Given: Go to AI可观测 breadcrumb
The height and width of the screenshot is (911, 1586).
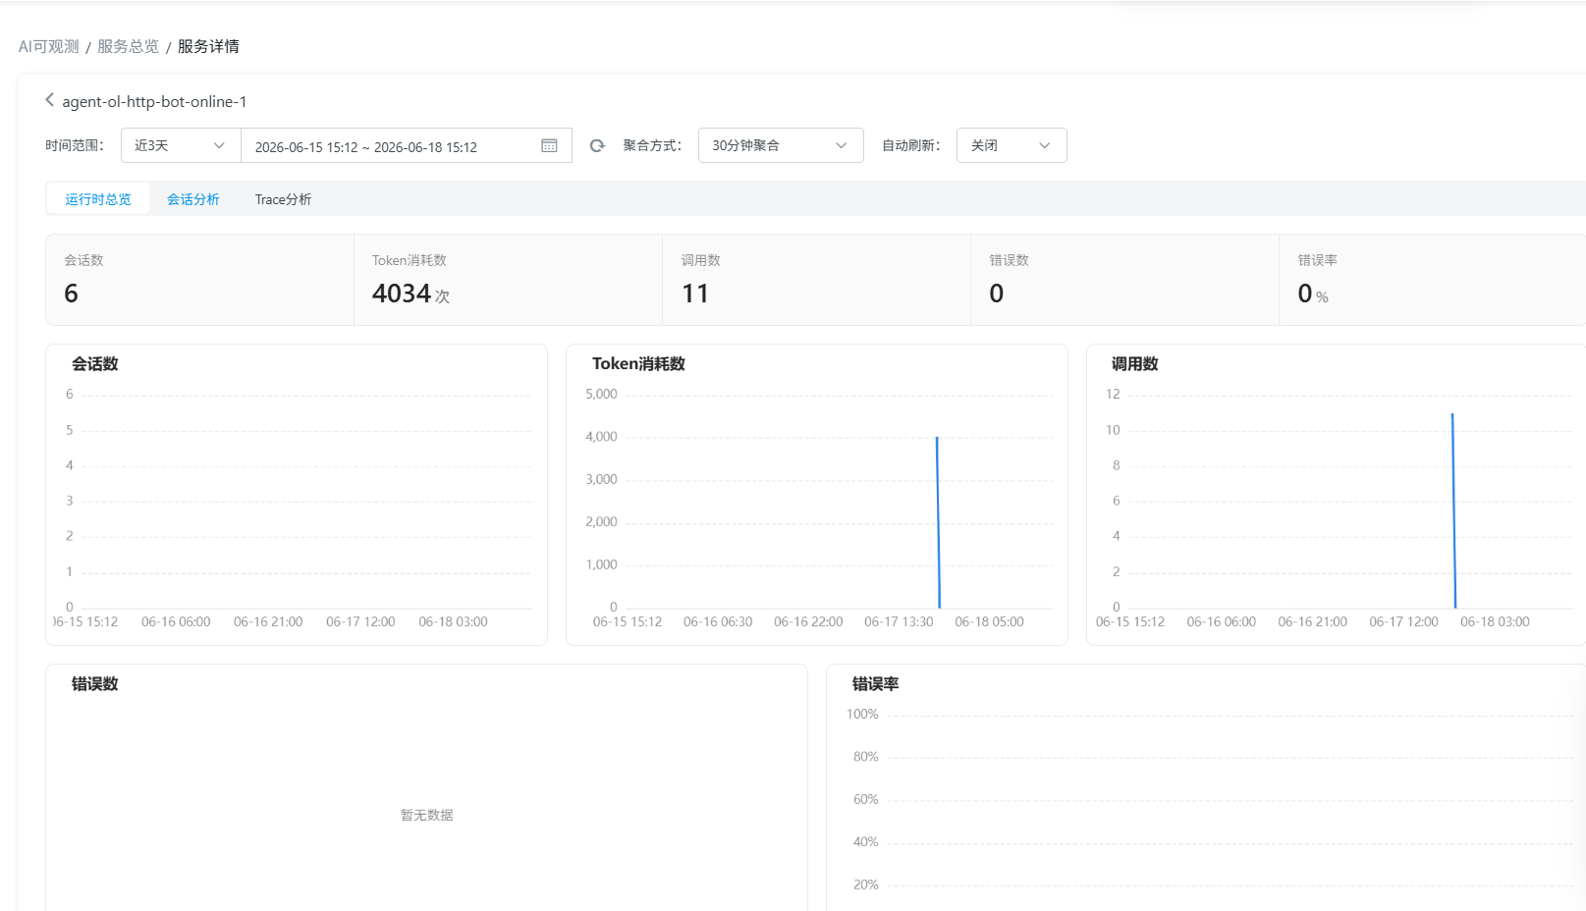Looking at the screenshot, I should 49,46.
